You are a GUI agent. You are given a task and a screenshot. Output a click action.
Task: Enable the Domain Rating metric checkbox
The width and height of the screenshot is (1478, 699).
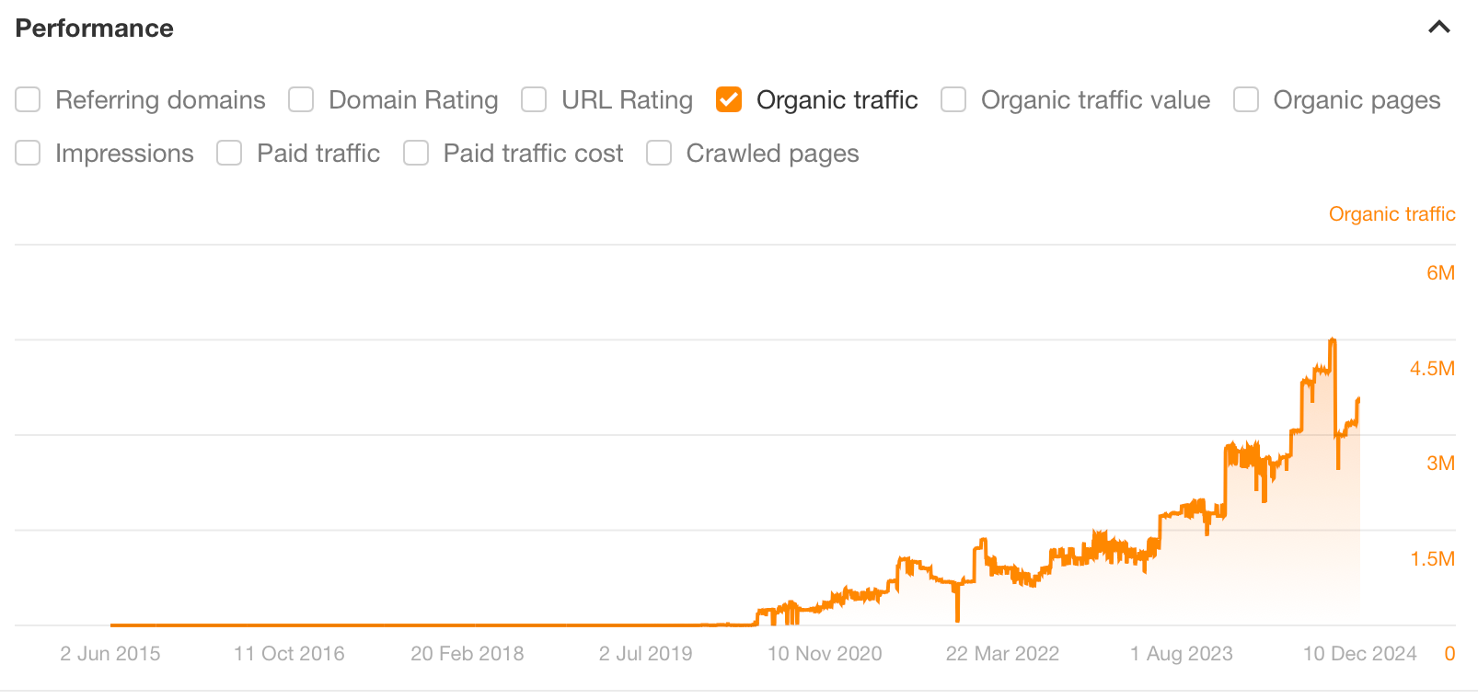click(x=301, y=99)
